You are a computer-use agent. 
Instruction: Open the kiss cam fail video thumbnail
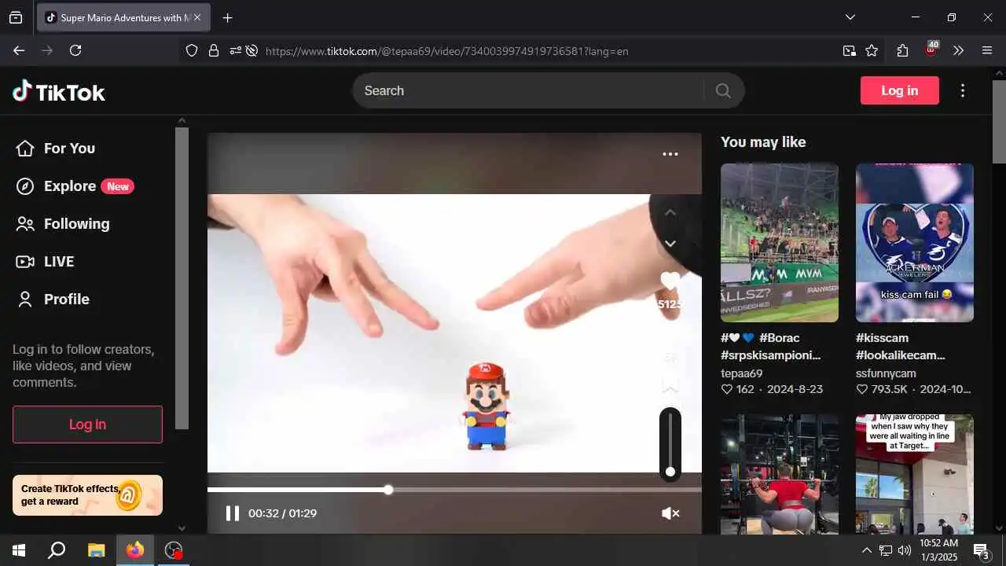[915, 243]
